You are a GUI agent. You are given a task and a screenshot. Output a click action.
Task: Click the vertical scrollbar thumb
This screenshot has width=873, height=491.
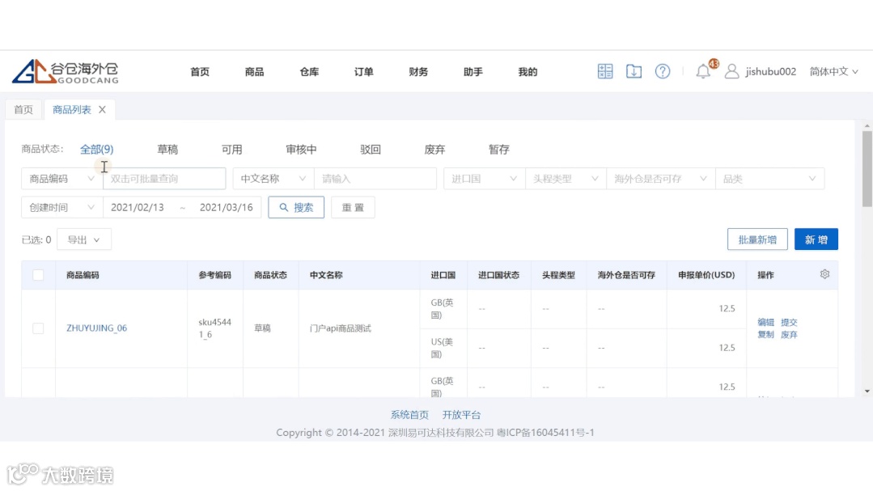coord(867,169)
